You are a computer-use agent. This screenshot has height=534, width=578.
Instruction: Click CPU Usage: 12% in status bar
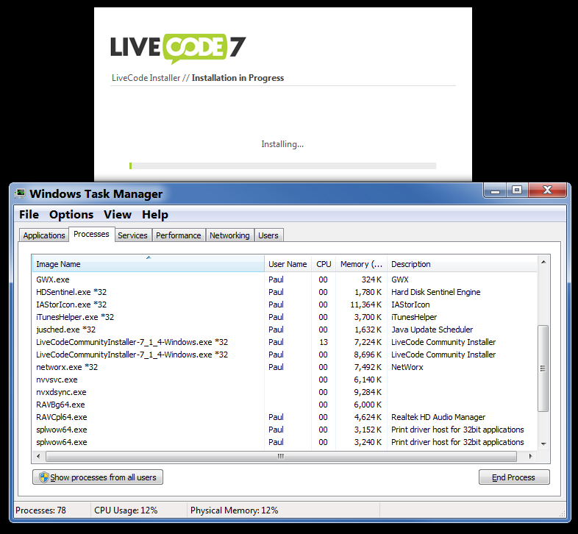tap(126, 510)
